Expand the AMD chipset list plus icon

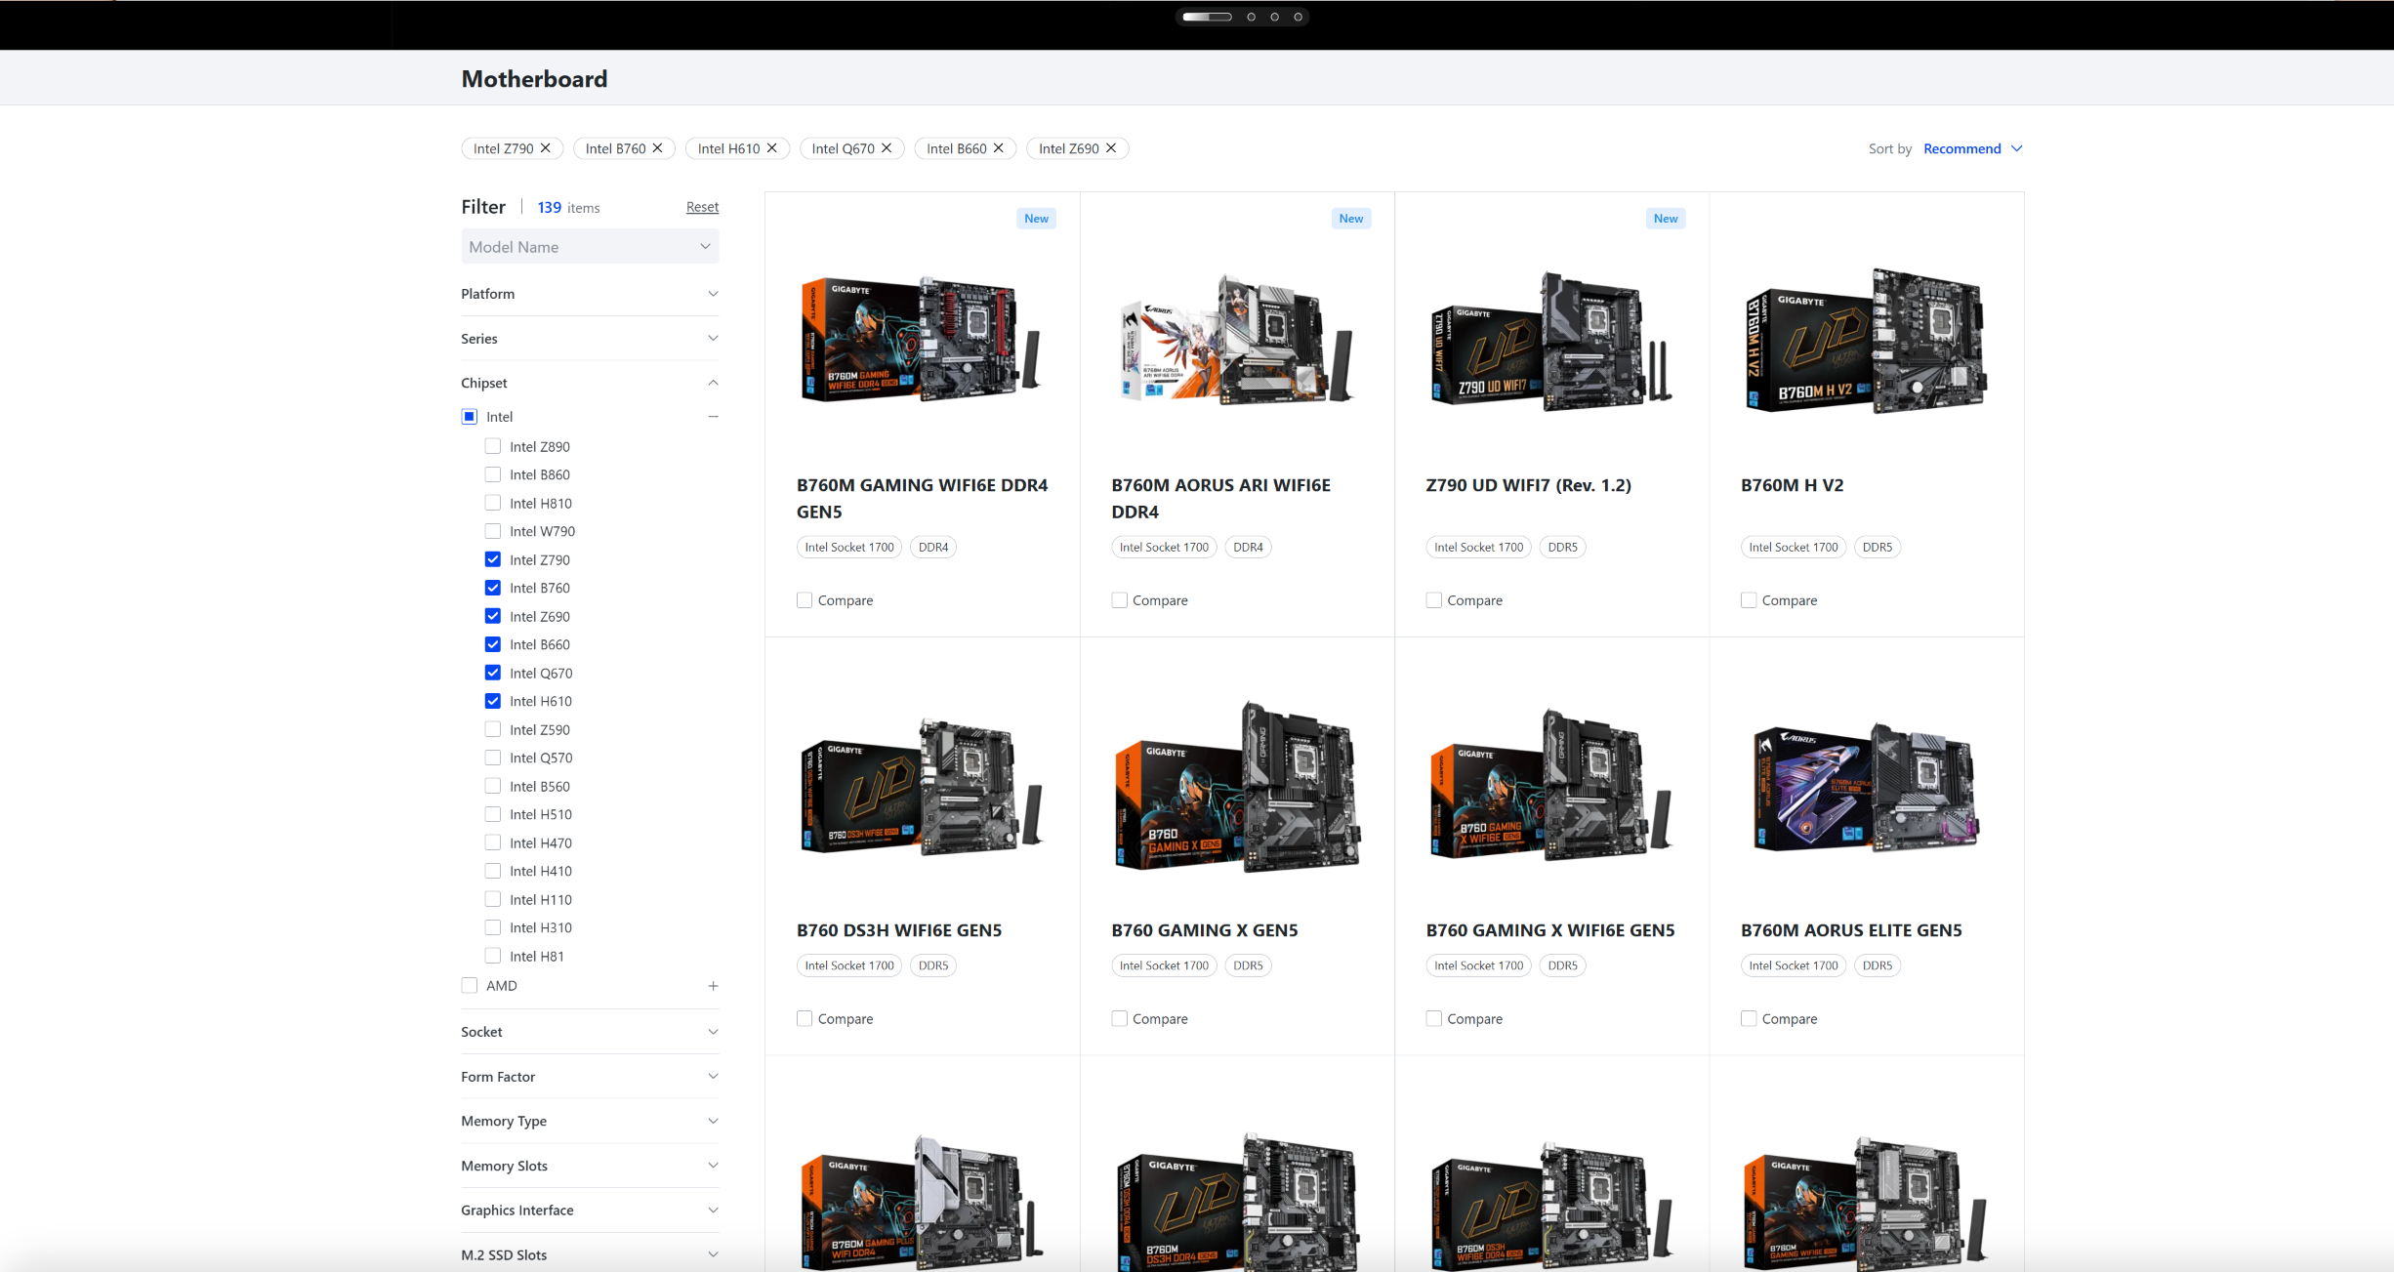click(x=713, y=986)
